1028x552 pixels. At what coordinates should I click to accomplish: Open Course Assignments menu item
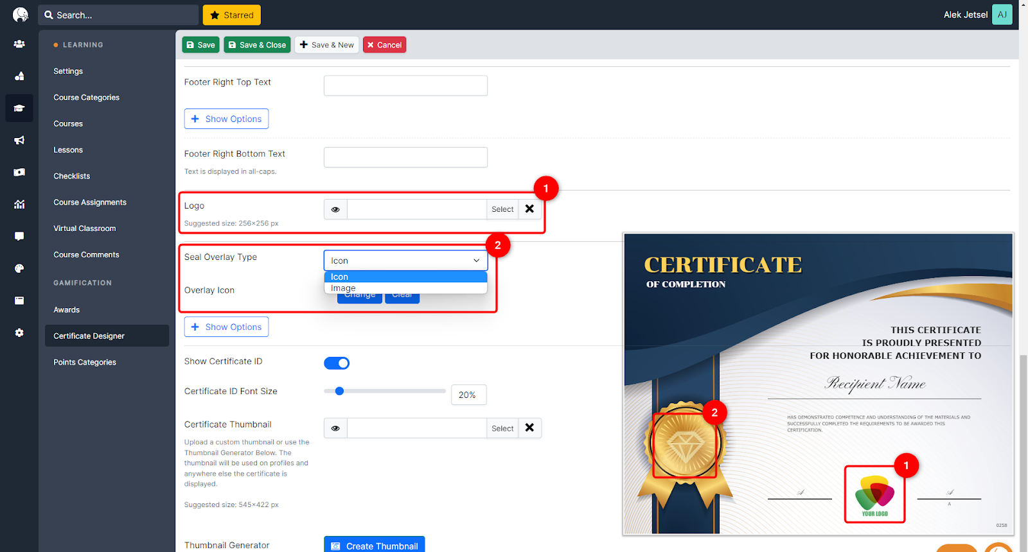90,202
